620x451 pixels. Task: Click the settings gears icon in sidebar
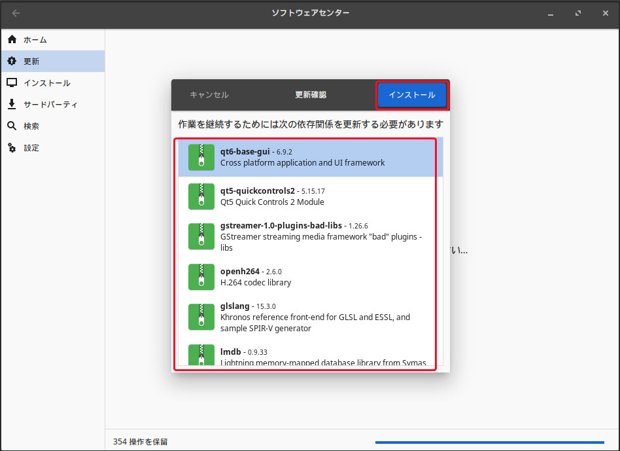click(12, 148)
